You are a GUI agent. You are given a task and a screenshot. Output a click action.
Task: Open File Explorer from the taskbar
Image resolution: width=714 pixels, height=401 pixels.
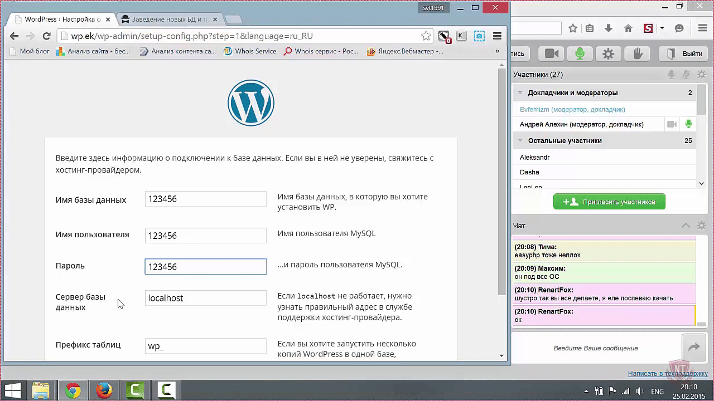[41, 390]
